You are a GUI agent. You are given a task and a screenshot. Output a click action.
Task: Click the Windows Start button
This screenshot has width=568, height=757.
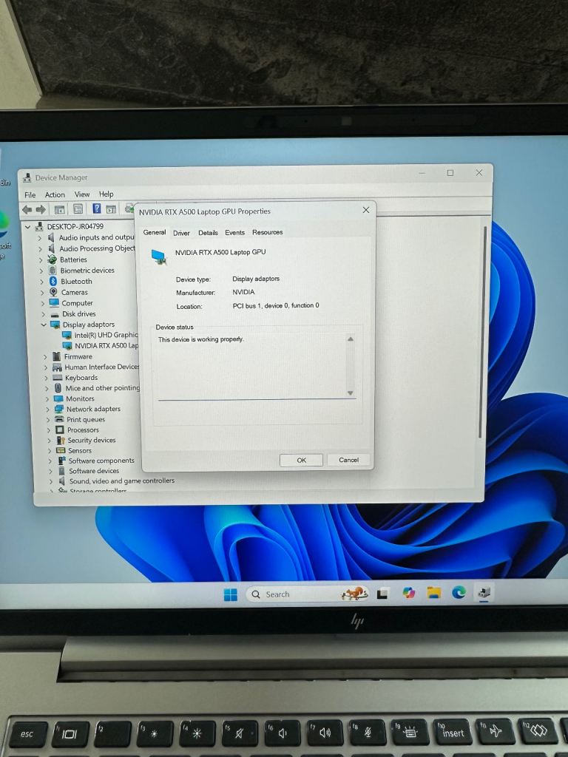pos(231,594)
